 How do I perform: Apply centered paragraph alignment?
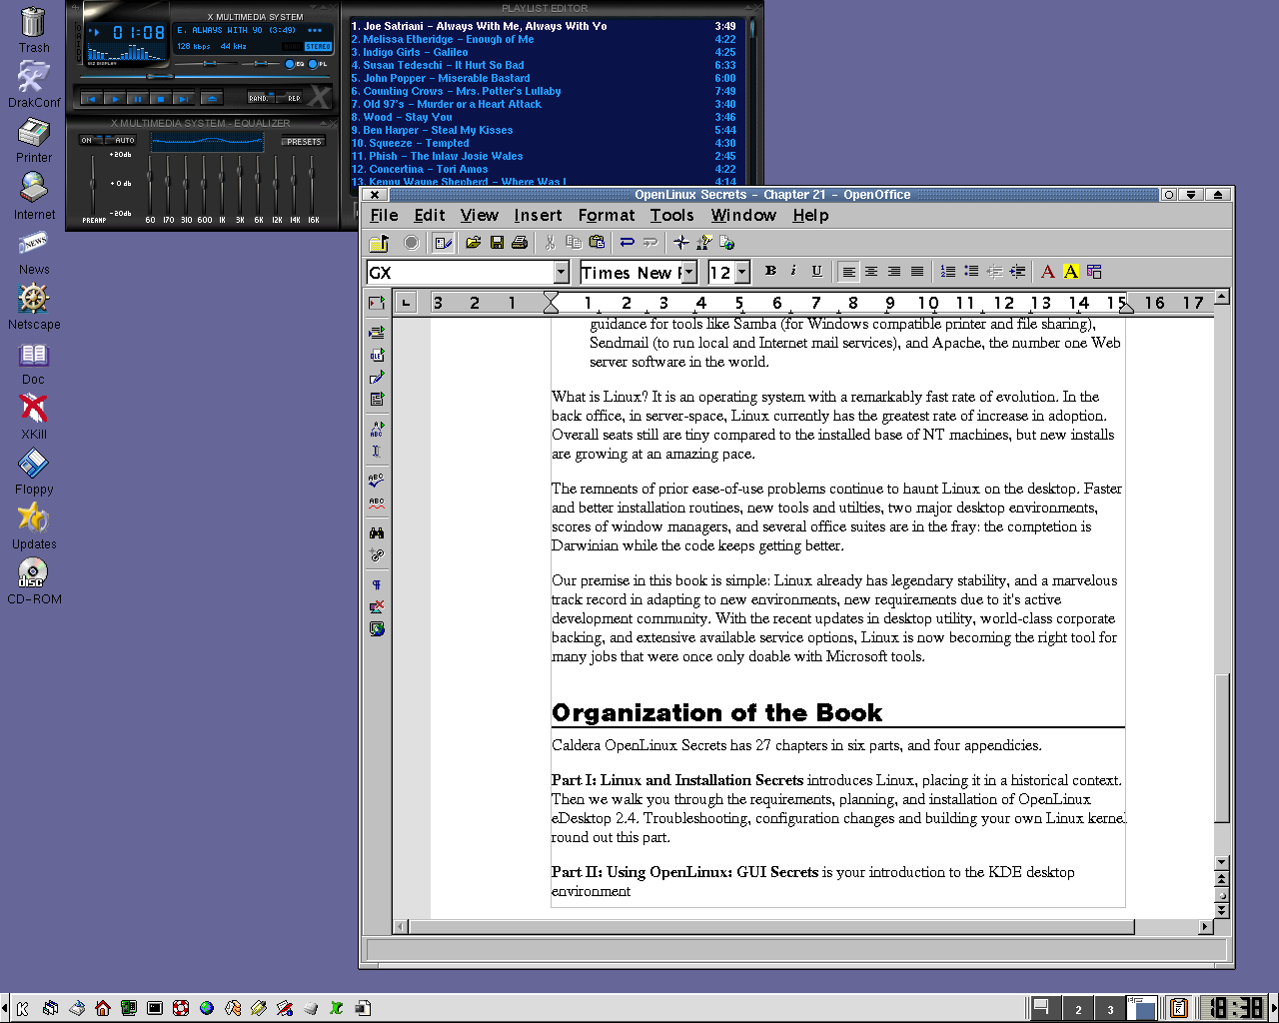pyautogui.click(x=871, y=272)
